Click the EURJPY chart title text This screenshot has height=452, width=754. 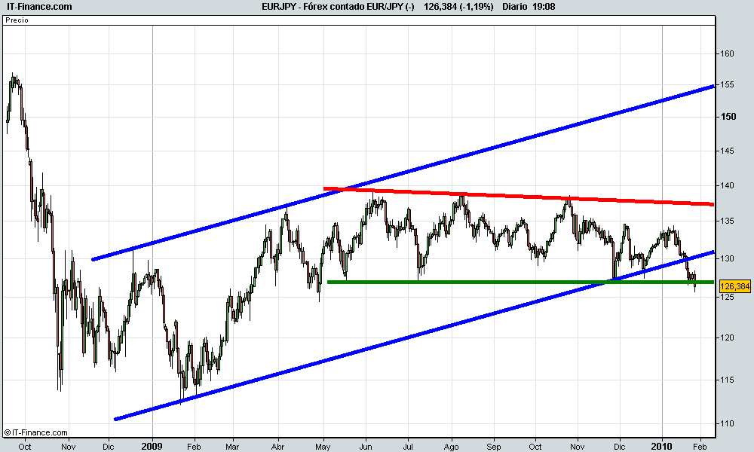pos(338,7)
